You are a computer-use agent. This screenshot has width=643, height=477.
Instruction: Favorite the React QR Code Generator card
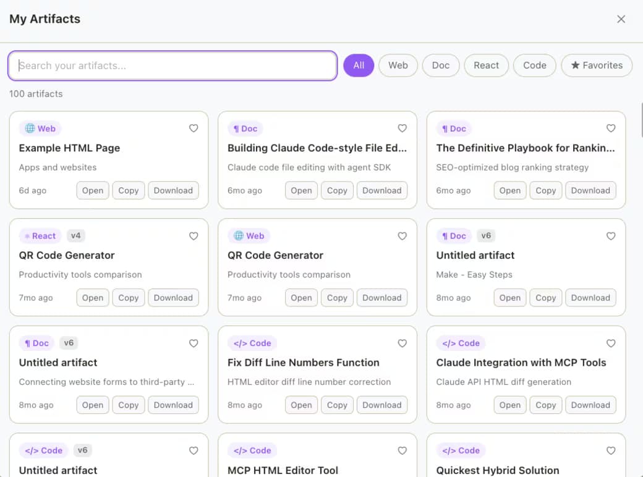(x=194, y=236)
